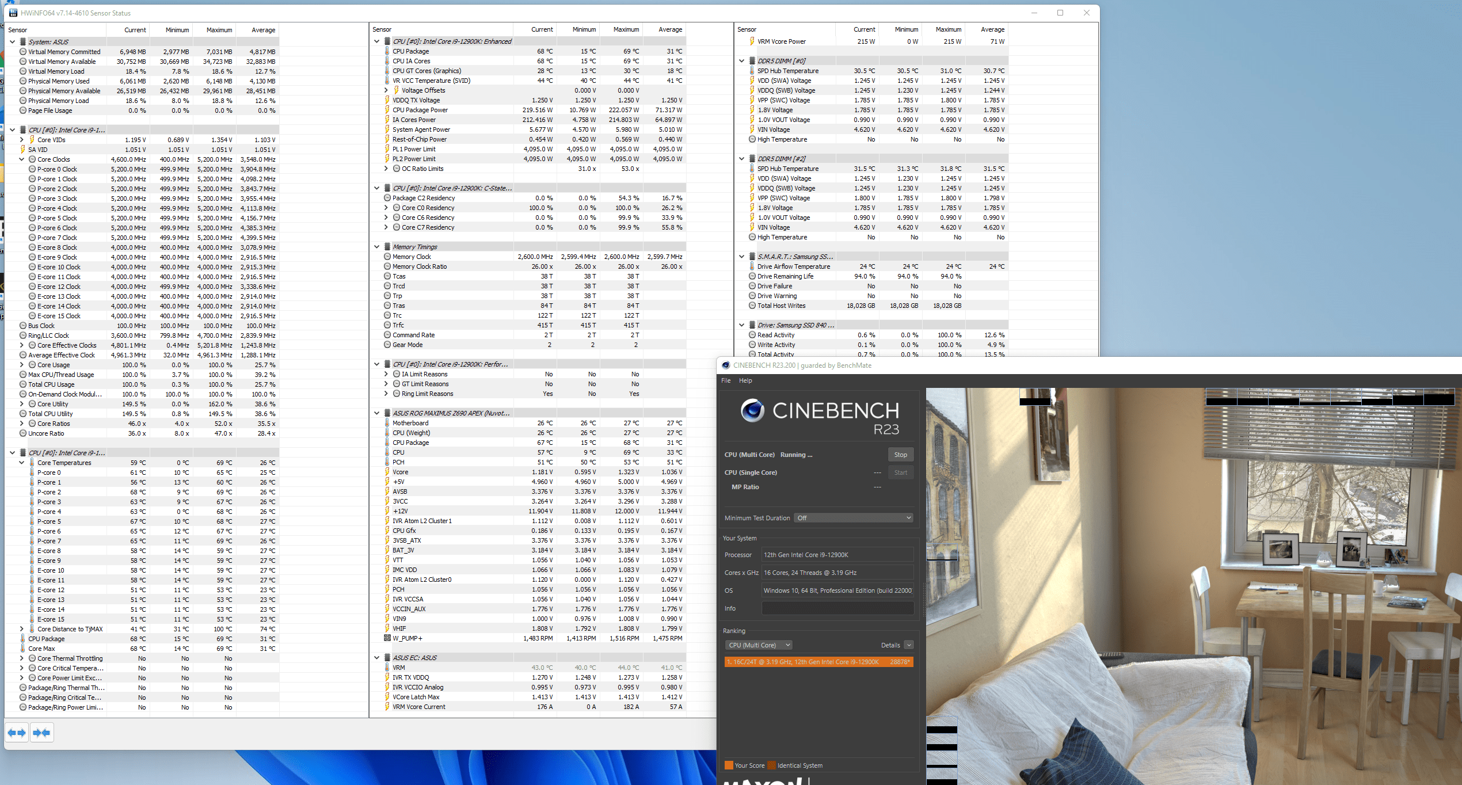Click the Total Host Writes row
Screen dimensions: 1462x785
pos(871,306)
